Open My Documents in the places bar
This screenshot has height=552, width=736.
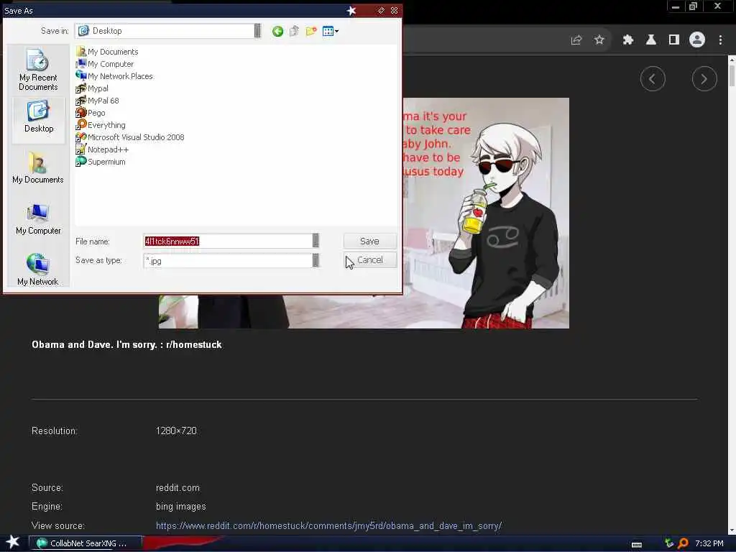click(38, 167)
